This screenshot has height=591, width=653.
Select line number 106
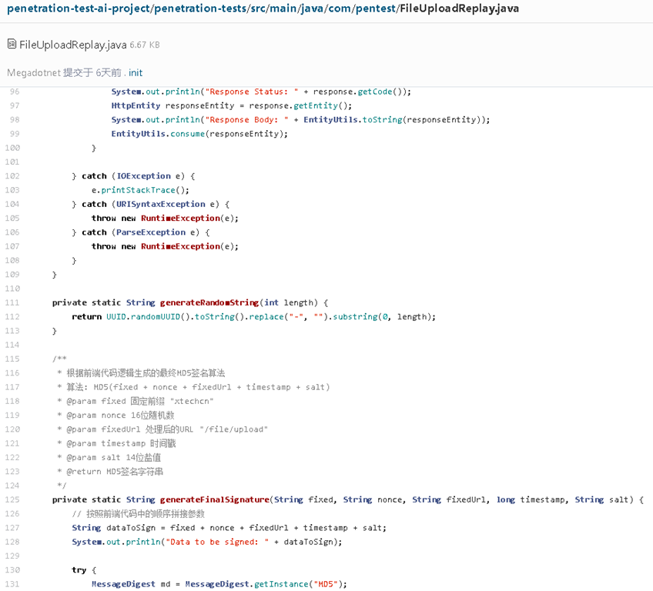[12, 232]
